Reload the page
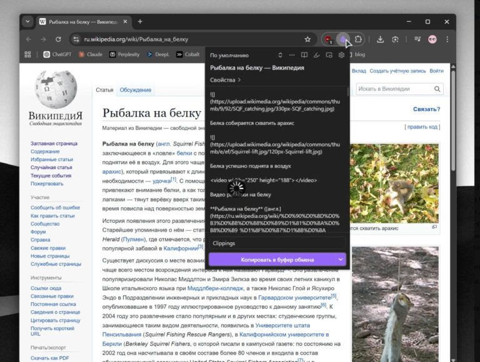480x362 pixels. point(58,39)
